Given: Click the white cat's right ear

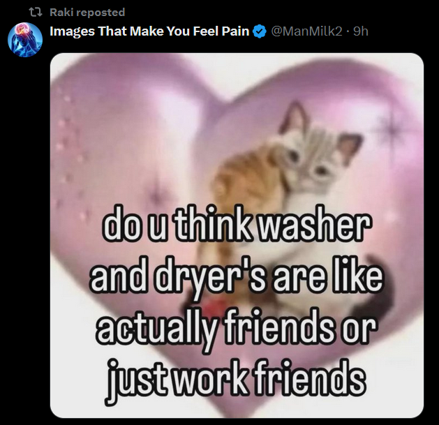Looking at the screenshot, I should pyautogui.click(x=348, y=147).
